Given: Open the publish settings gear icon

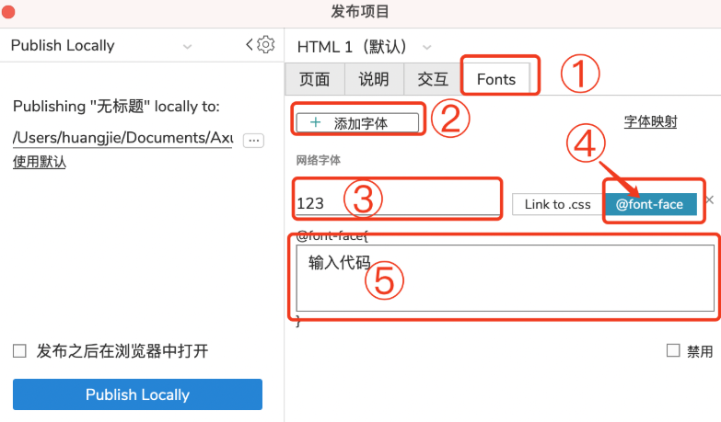Looking at the screenshot, I should click(x=266, y=44).
